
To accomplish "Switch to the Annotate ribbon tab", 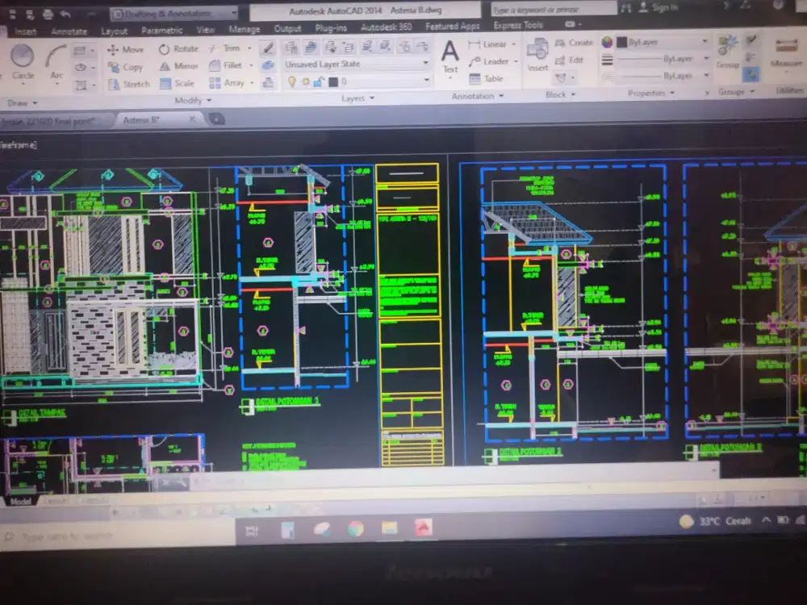I will pos(69,30).
